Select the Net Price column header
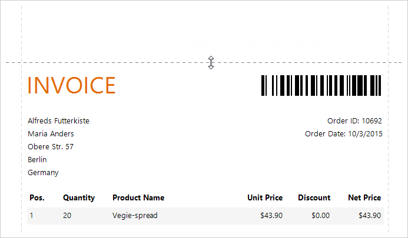 pyautogui.click(x=363, y=198)
